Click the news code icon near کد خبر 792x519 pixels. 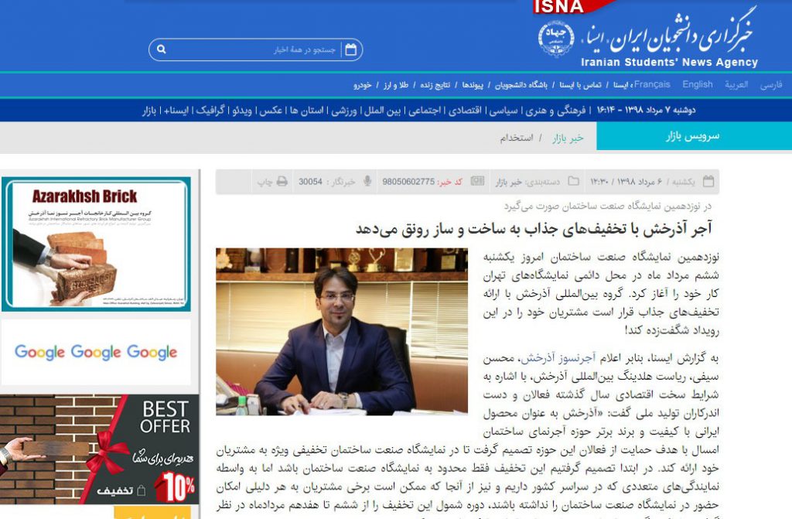(476, 179)
